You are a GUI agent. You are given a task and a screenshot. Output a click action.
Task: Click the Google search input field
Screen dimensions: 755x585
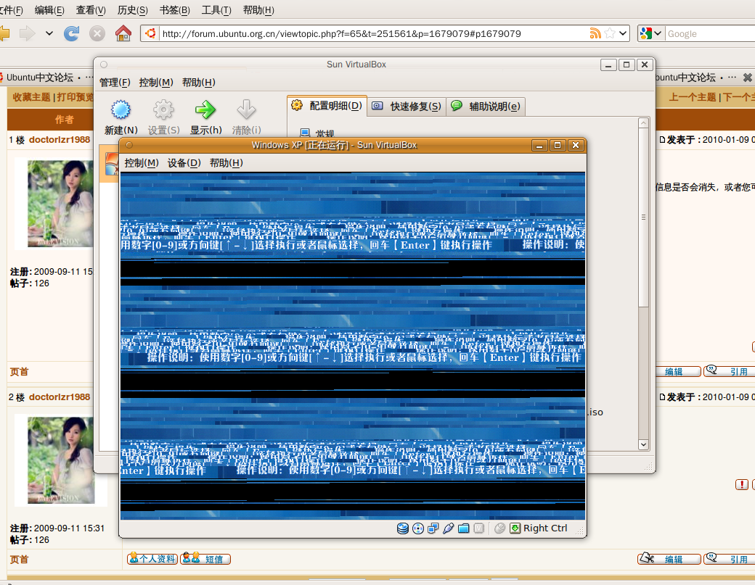click(710, 33)
